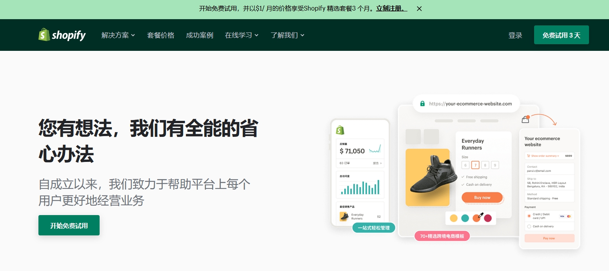Image resolution: width=609 pixels, height=271 pixels.
Task: Click the Pay now button
Action: (549, 238)
